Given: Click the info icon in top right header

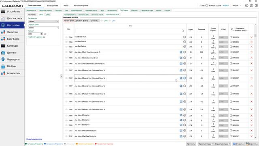Looking at the screenshot, I should tap(246, 5).
